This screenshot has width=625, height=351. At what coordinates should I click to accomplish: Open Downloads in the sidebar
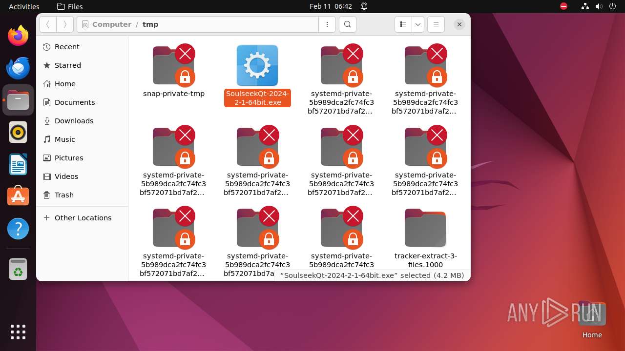[82, 121]
